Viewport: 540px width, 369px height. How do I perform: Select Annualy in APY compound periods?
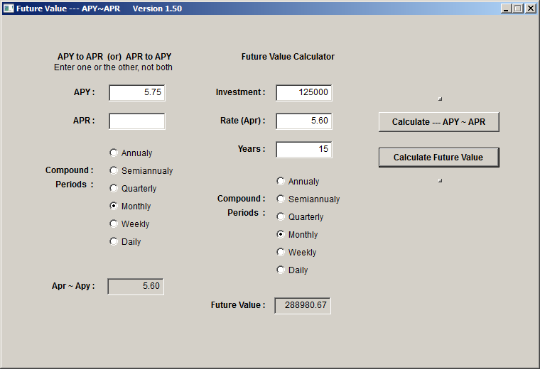pyautogui.click(x=114, y=153)
